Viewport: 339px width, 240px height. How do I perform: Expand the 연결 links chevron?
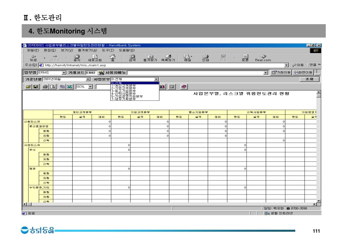pyautogui.click(x=319, y=65)
